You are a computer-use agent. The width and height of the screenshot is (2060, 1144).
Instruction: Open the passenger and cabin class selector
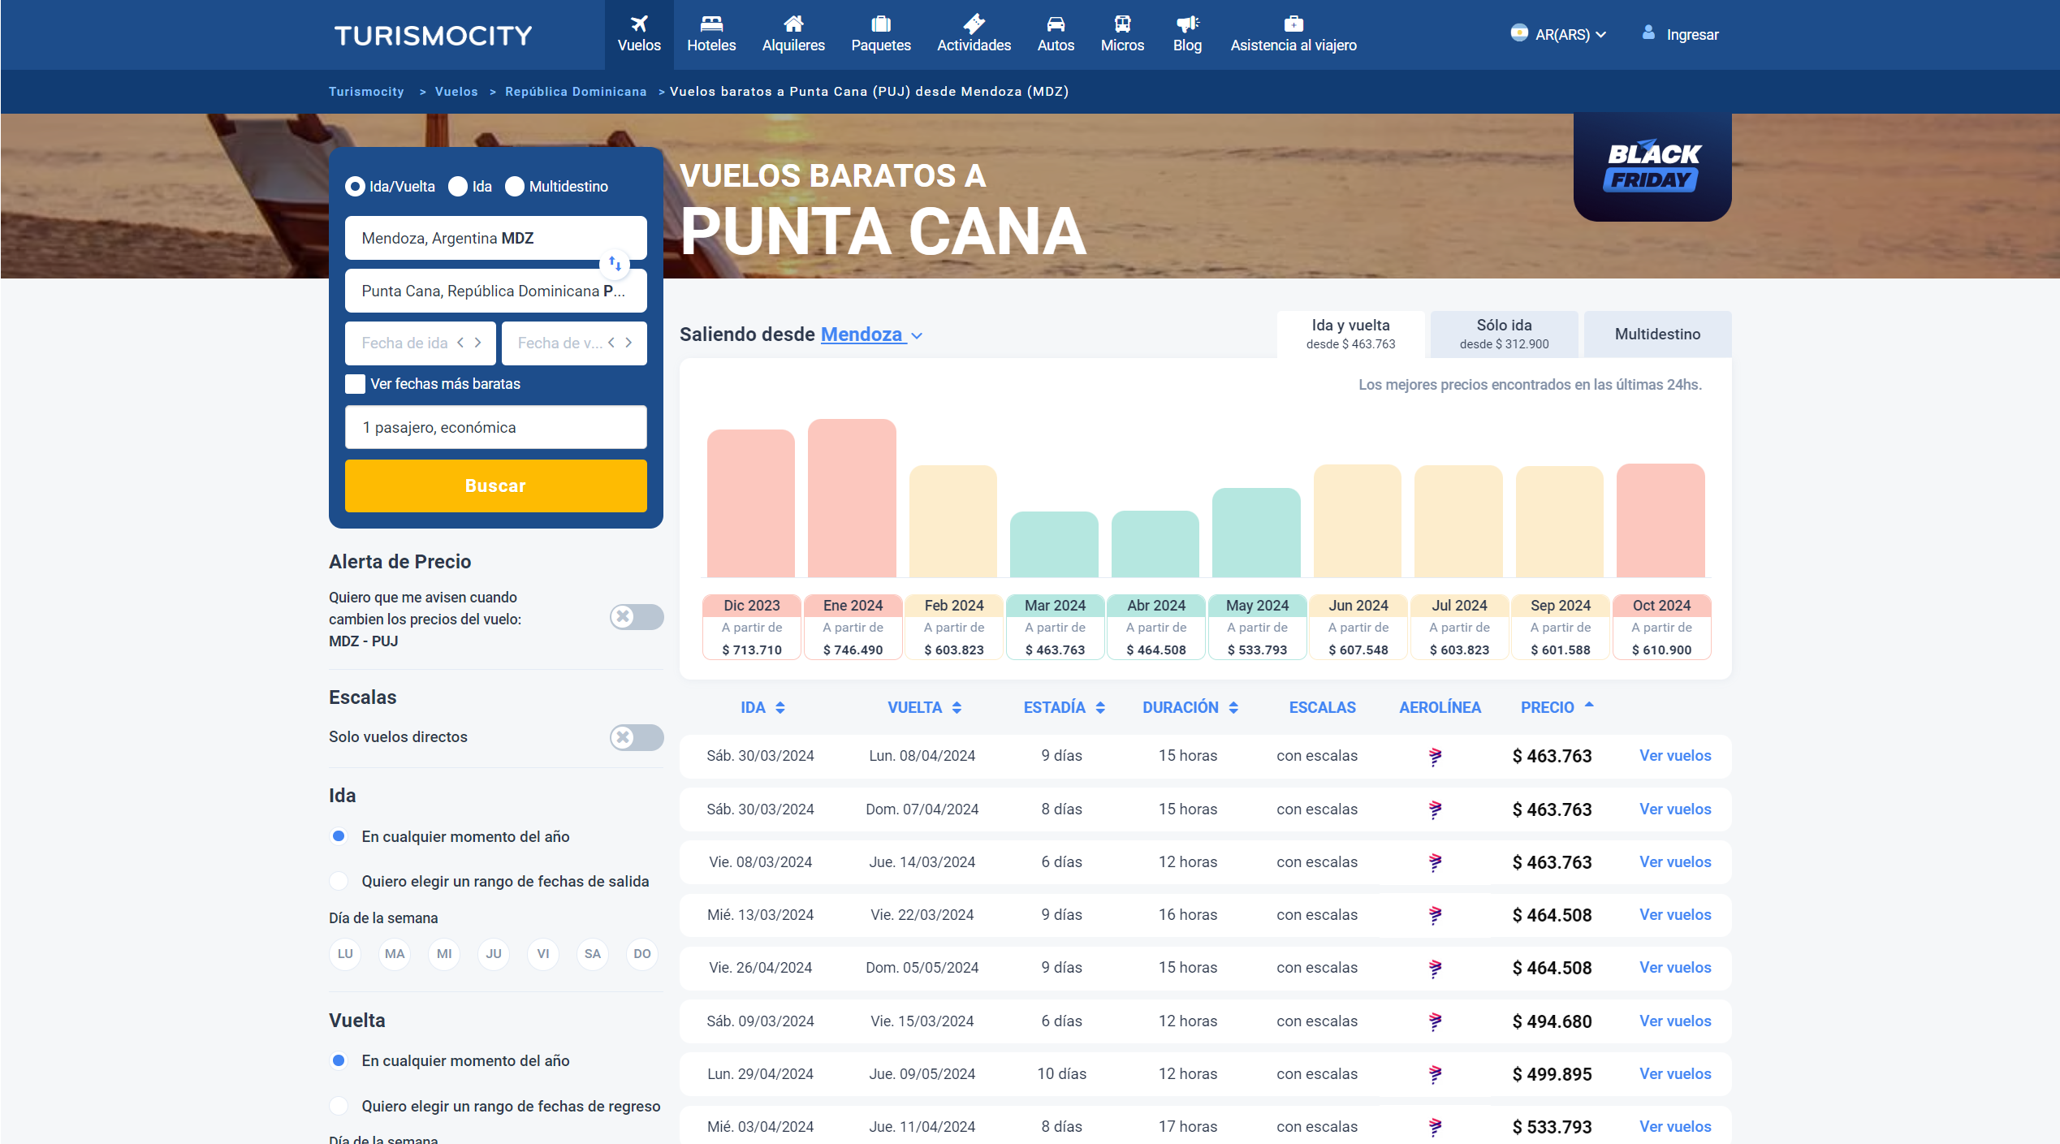click(495, 426)
